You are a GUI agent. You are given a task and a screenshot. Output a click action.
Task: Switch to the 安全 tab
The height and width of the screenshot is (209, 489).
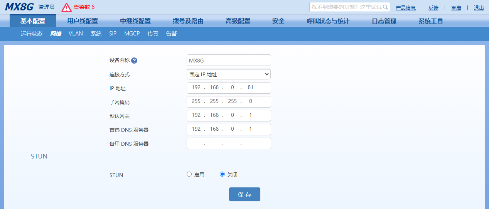[278, 21]
